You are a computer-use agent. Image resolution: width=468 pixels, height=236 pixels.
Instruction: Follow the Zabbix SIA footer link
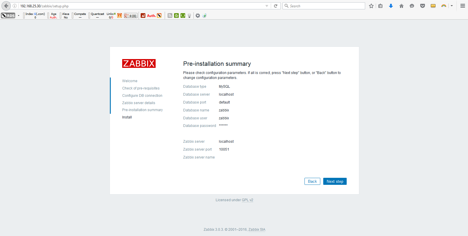click(x=257, y=230)
